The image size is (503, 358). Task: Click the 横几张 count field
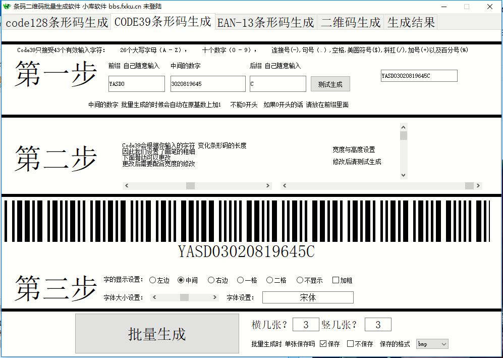pos(306,325)
